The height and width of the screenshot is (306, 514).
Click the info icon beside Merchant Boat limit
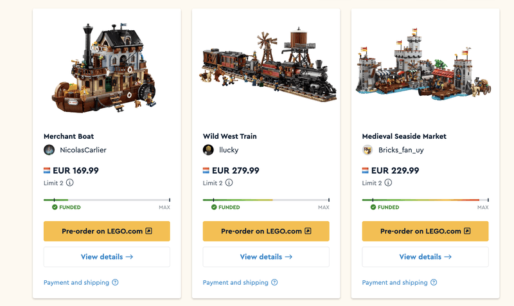tap(70, 183)
